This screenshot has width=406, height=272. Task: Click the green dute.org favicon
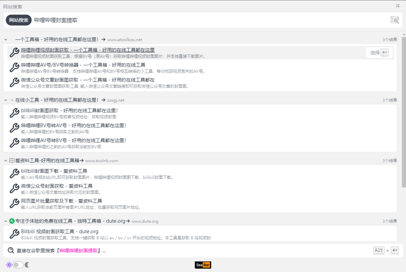(12, 221)
